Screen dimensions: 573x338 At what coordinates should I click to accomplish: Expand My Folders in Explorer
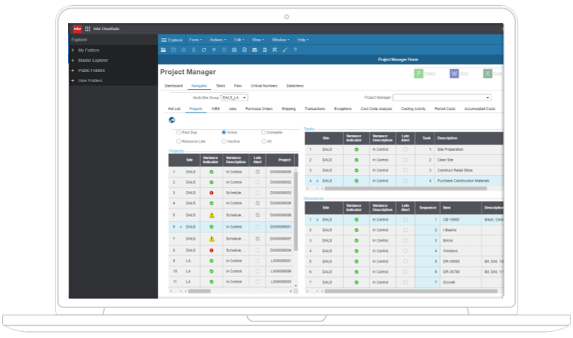73,50
